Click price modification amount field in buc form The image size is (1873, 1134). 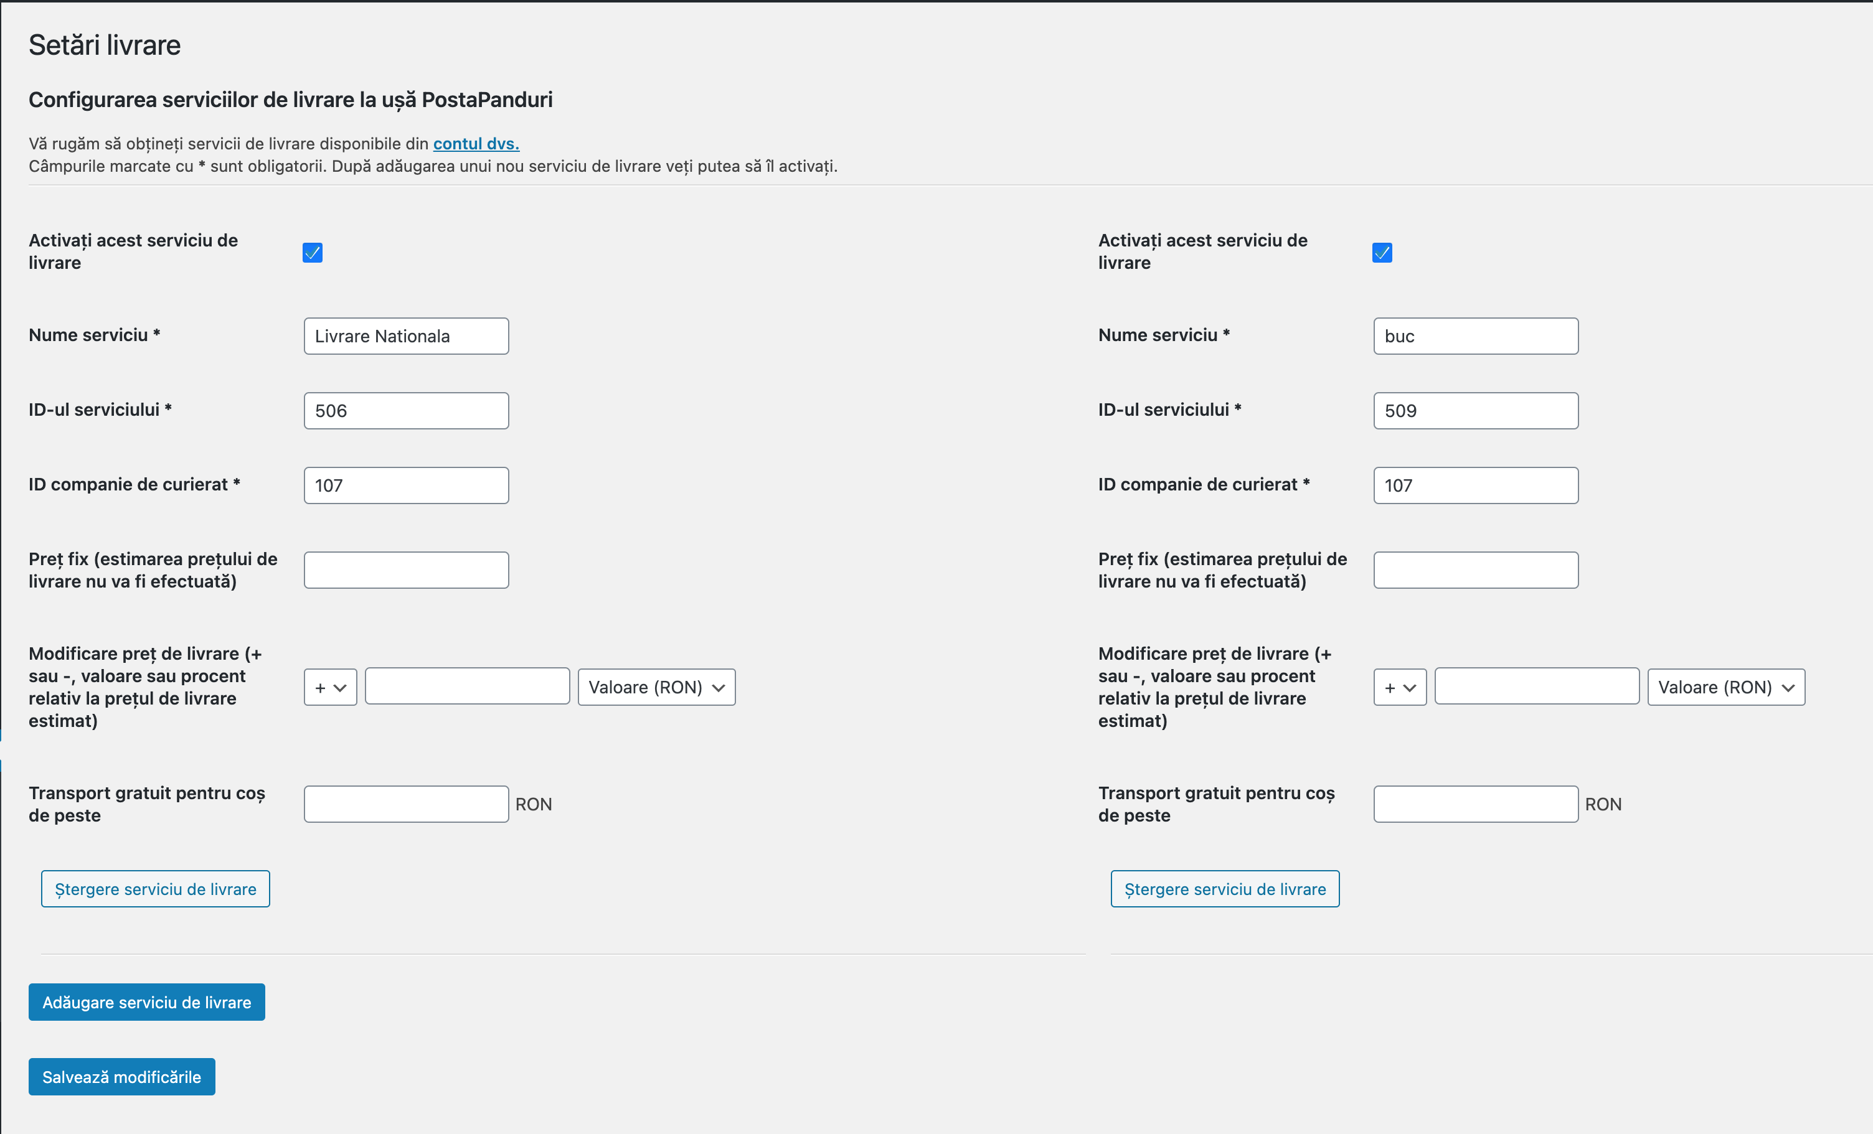coord(1536,686)
